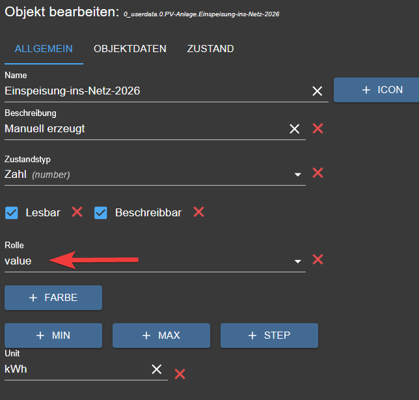The height and width of the screenshot is (400, 419).
Task: Expand the Rolle dropdown arrow
Action: (298, 261)
